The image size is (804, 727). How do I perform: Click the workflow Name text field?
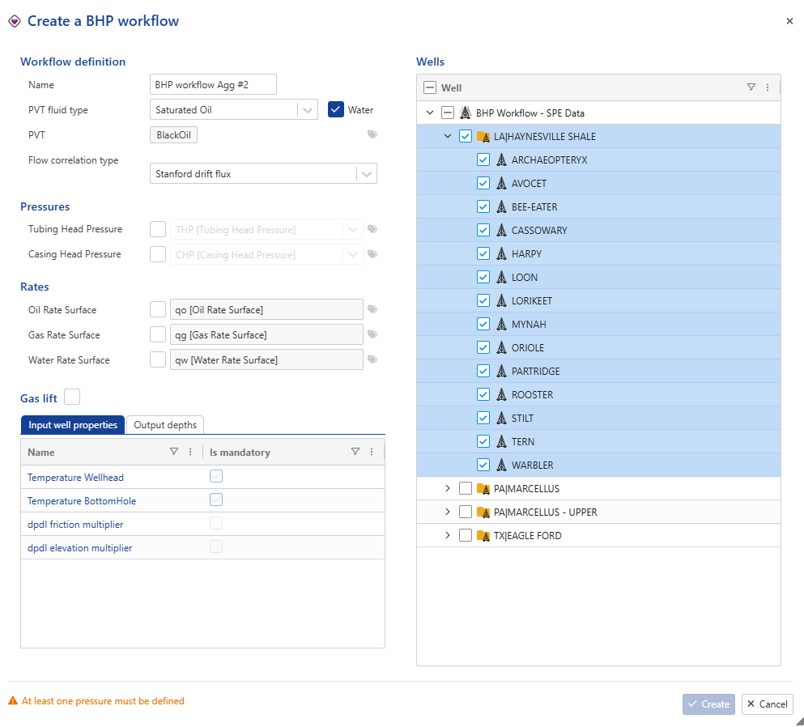click(214, 84)
